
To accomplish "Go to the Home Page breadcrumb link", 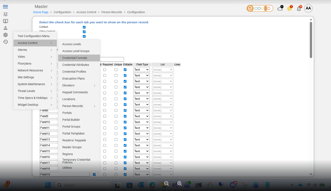I will pos(41,12).
